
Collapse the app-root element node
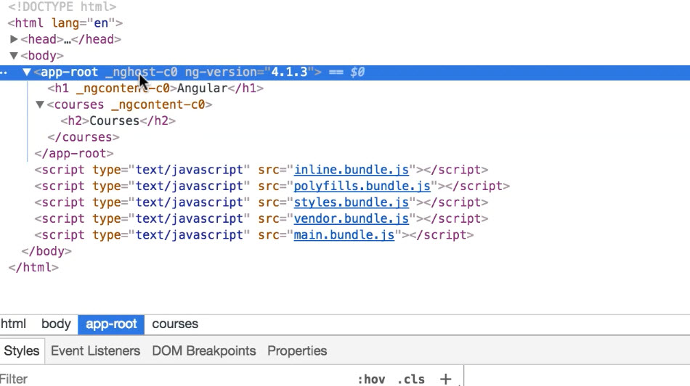tap(27, 73)
